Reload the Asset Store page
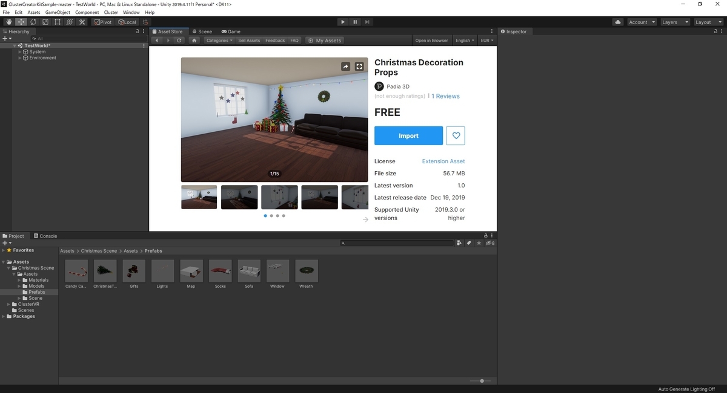Image resolution: width=727 pixels, height=393 pixels. (x=179, y=41)
